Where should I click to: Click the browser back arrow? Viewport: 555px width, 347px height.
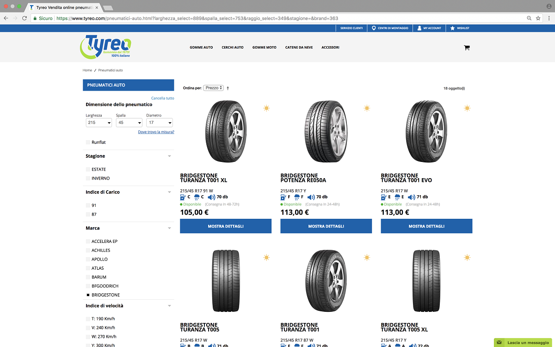6,19
